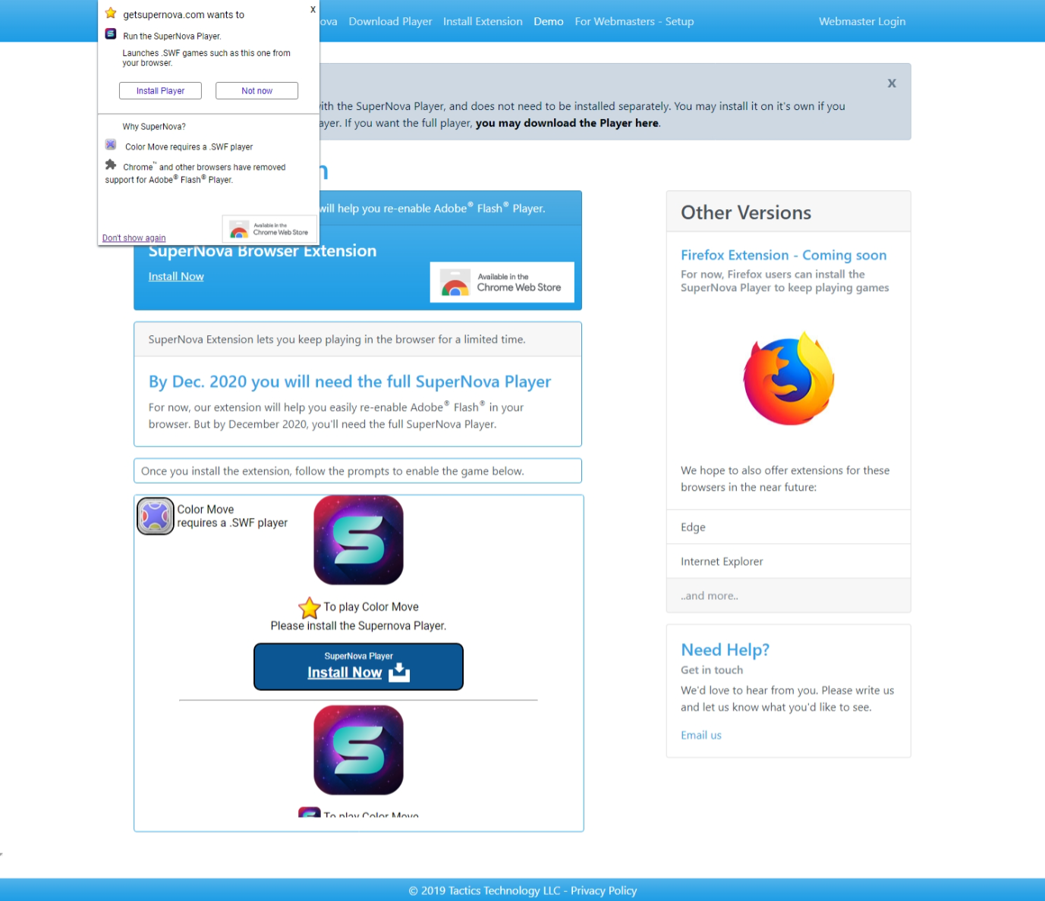Click the second SuperNova logo below the divider
This screenshot has height=901, width=1045.
click(x=358, y=750)
